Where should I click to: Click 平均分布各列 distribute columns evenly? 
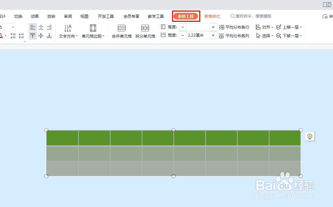point(234,36)
